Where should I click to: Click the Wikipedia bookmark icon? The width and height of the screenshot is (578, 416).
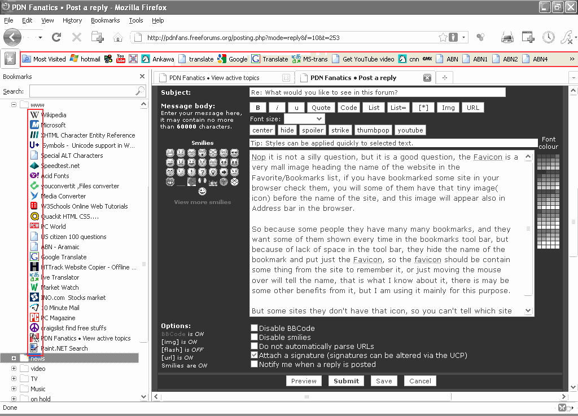coord(34,115)
